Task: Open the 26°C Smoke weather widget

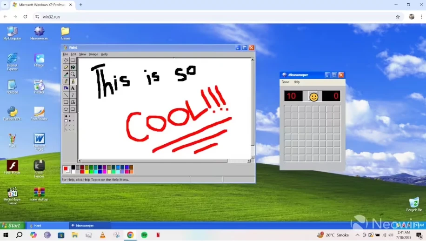Action: click(333, 235)
